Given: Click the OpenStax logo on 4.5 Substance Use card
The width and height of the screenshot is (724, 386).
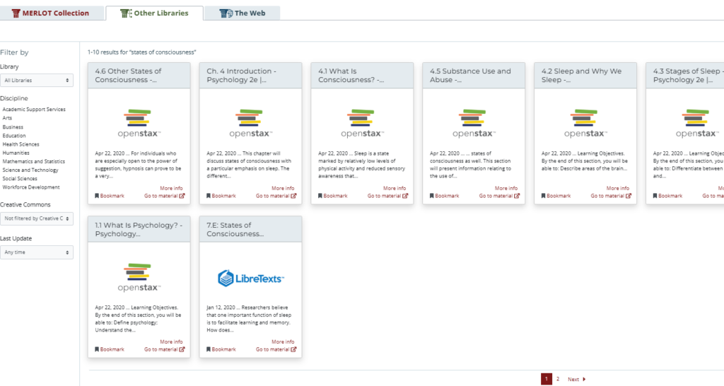Looking at the screenshot, I should [x=474, y=123].
